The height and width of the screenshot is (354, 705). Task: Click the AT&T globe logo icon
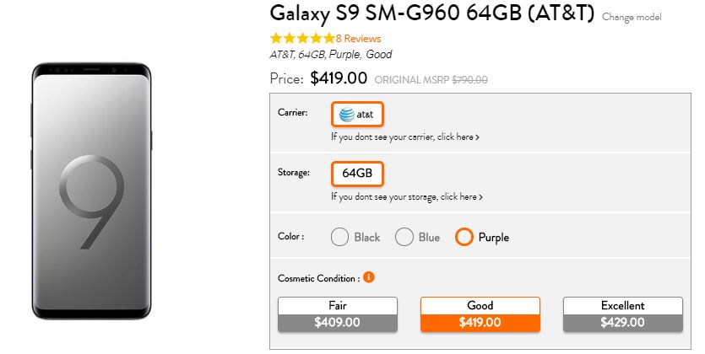[346, 114]
